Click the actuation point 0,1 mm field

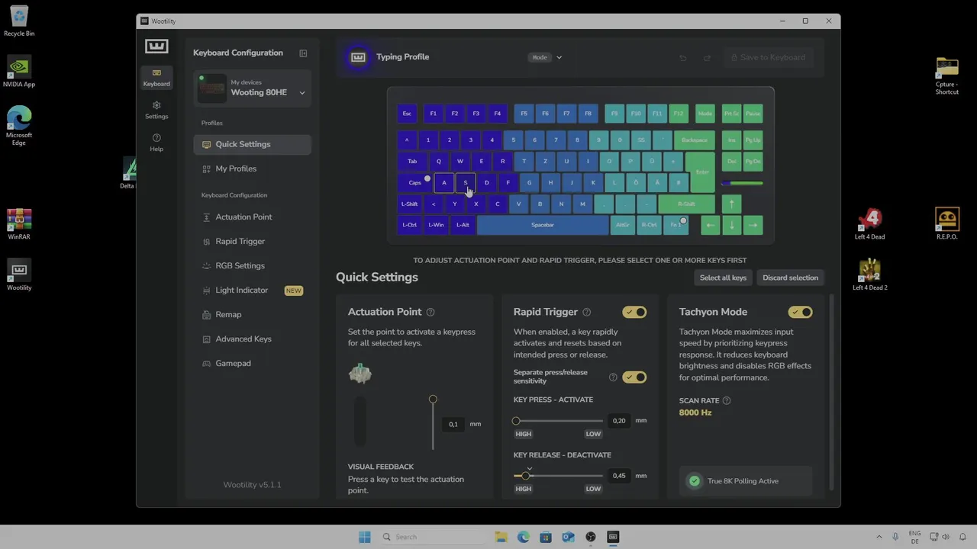click(x=453, y=424)
